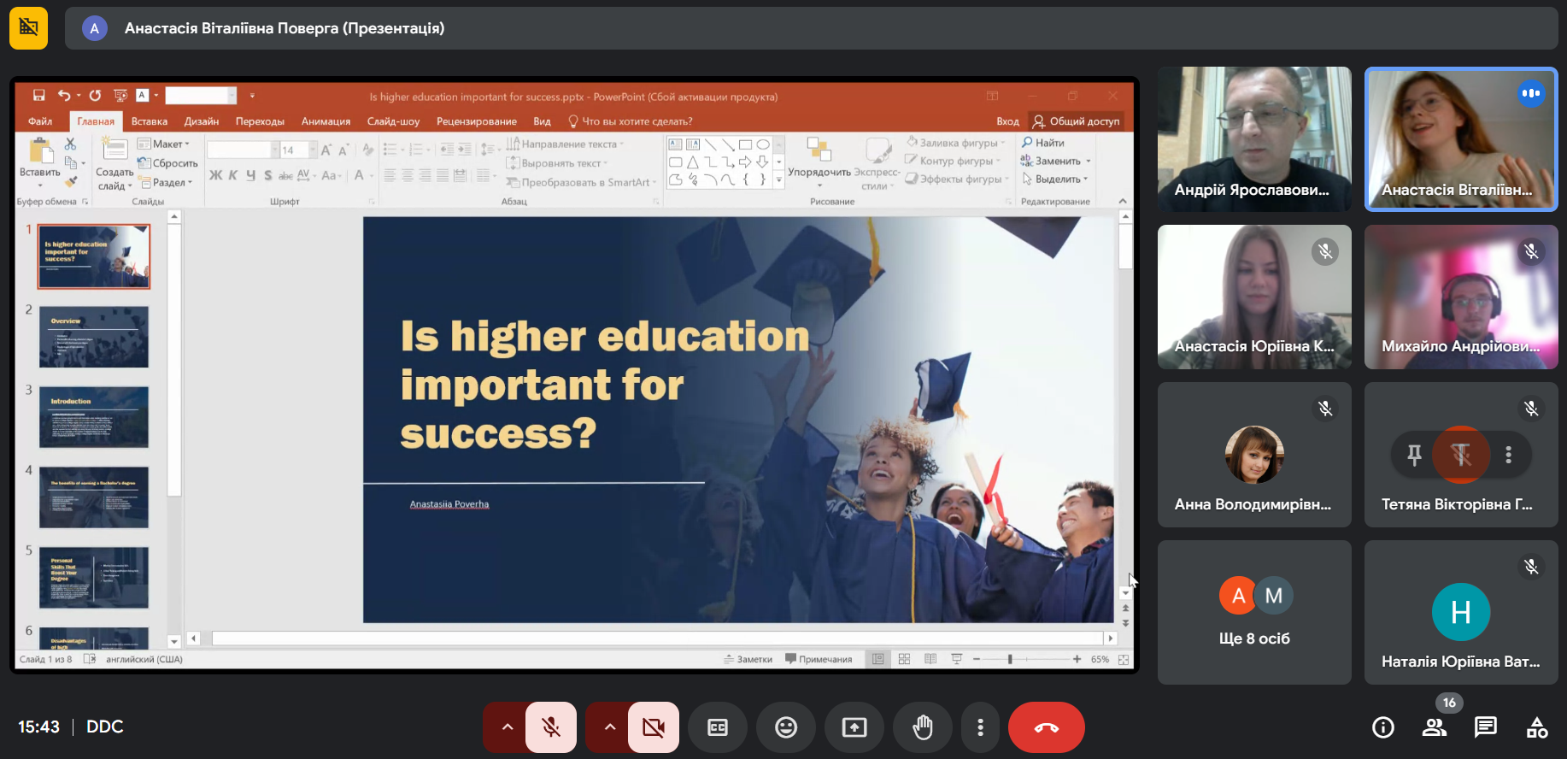
Task: Click the Общий доступ share button
Action: coord(1076,121)
